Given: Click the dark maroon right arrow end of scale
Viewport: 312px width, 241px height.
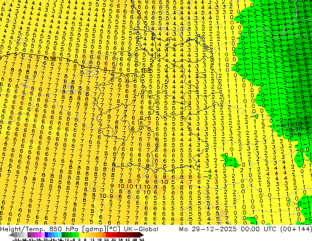Looking at the screenshot, I should [x=142, y=235].
